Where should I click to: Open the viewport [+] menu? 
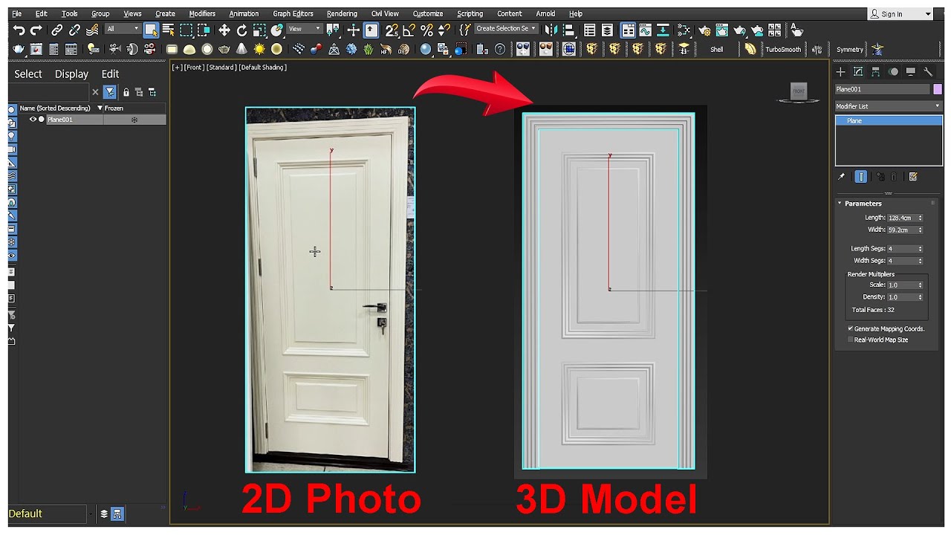(177, 67)
